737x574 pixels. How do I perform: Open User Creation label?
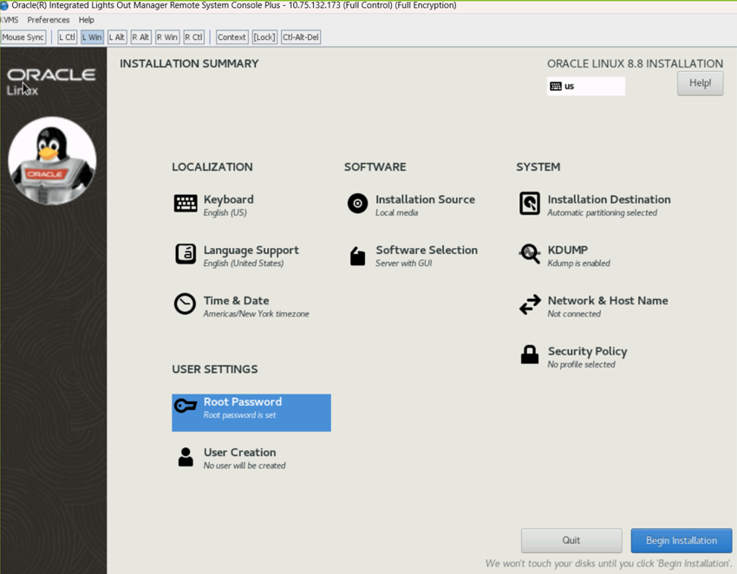239,453
